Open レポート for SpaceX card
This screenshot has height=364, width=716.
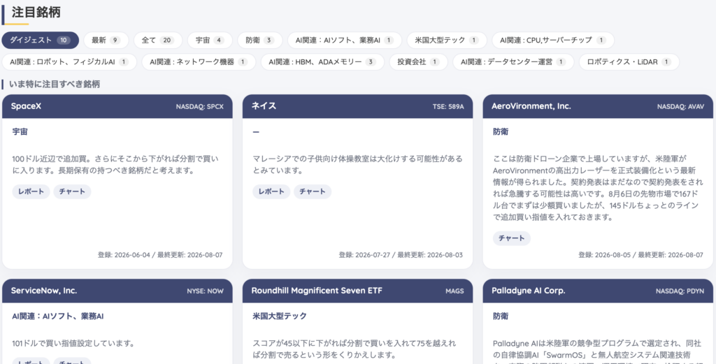(31, 191)
